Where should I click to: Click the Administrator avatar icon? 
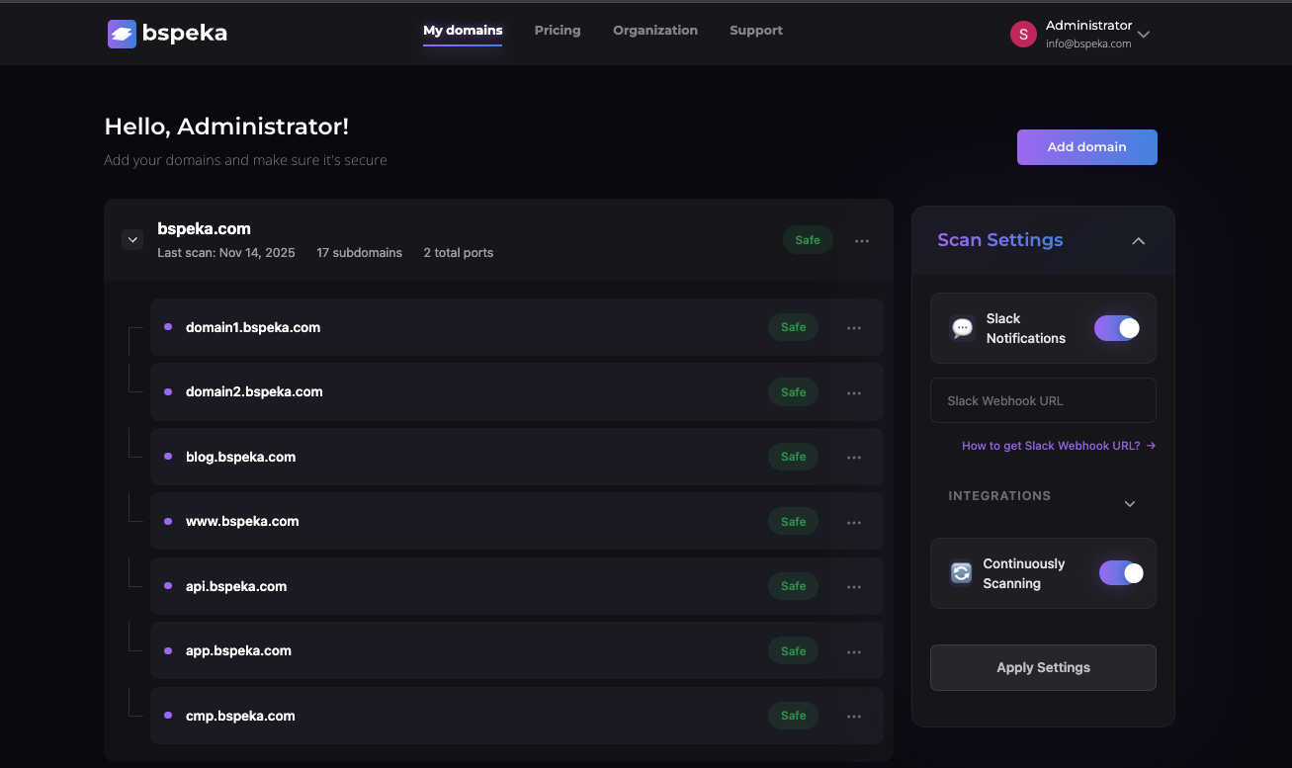pyautogui.click(x=1023, y=34)
